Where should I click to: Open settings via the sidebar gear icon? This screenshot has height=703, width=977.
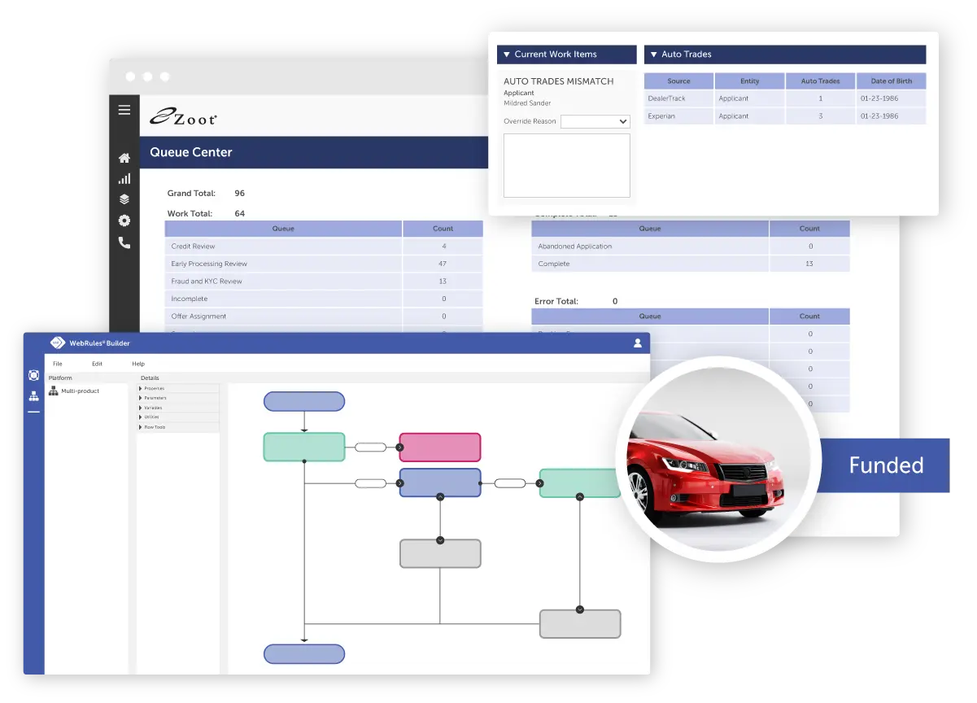(x=124, y=221)
